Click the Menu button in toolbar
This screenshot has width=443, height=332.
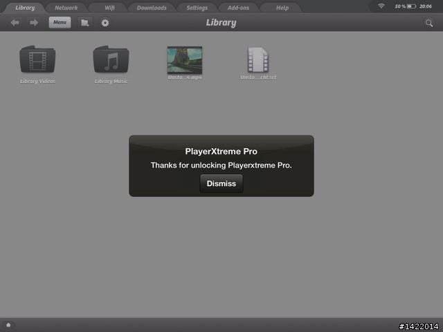(x=60, y=22)
